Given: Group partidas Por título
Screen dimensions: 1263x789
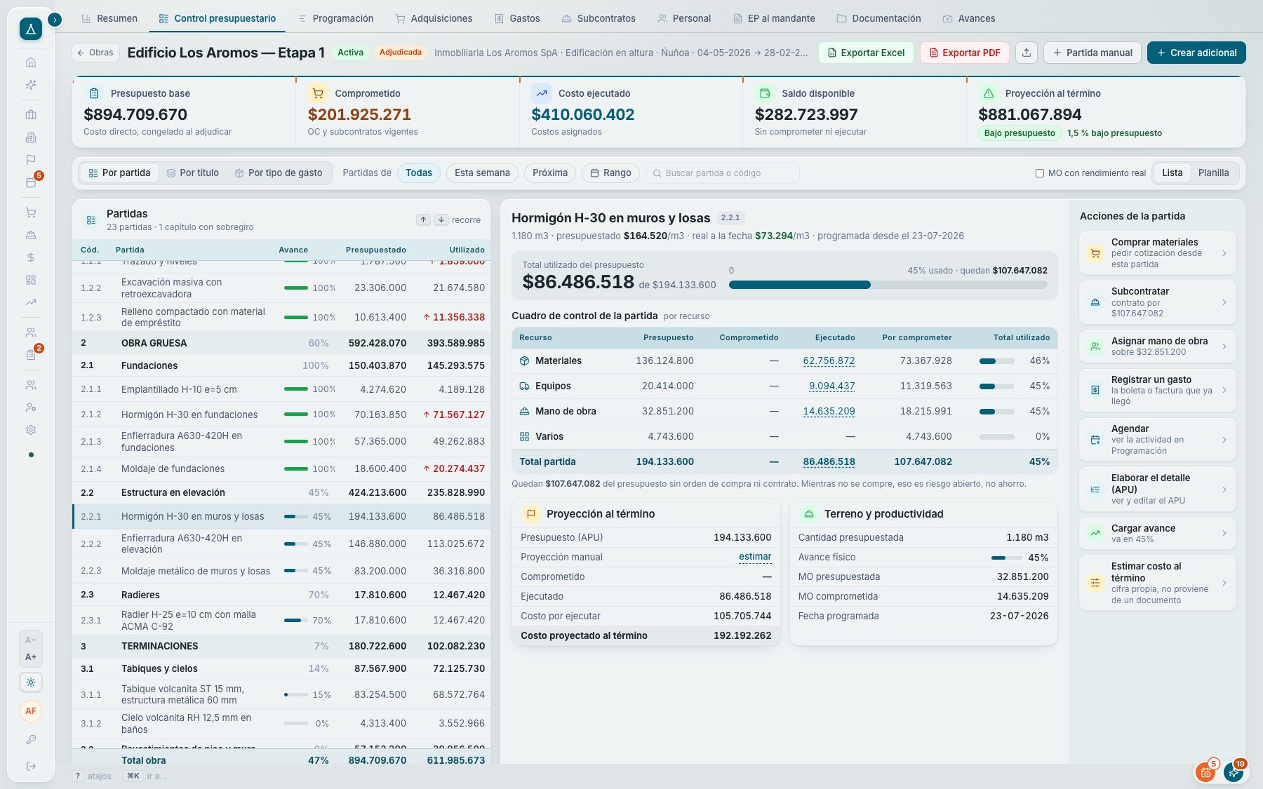Looking at the screenshot, I should [x=192, y=173].
